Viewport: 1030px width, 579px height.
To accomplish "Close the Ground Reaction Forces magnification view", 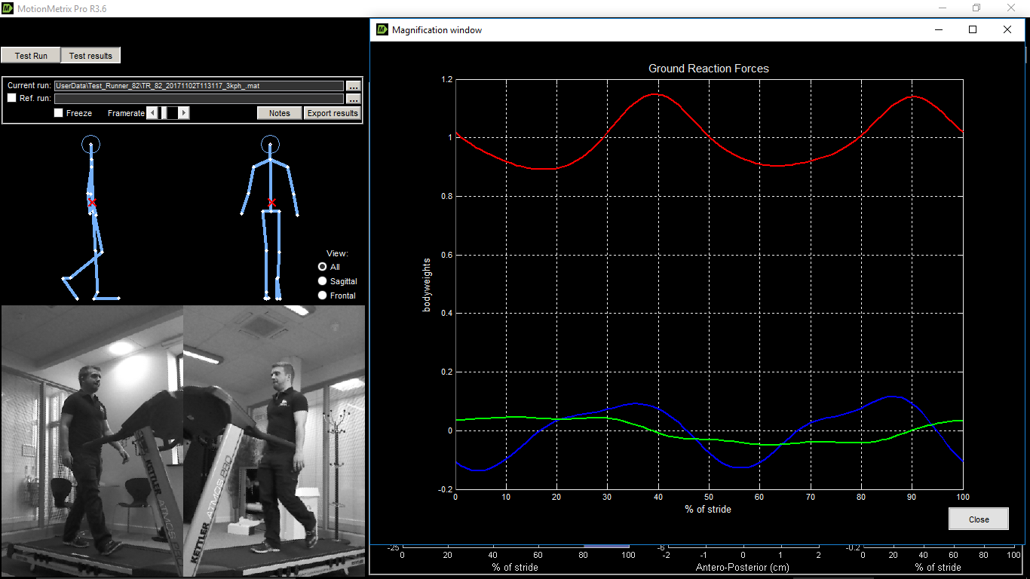I will 978,519.
